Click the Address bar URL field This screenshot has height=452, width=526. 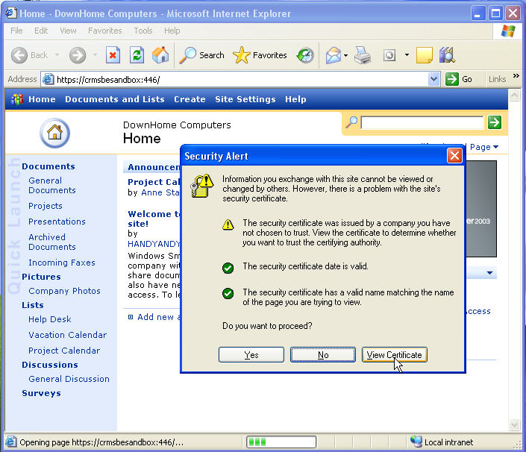point(241,79)
